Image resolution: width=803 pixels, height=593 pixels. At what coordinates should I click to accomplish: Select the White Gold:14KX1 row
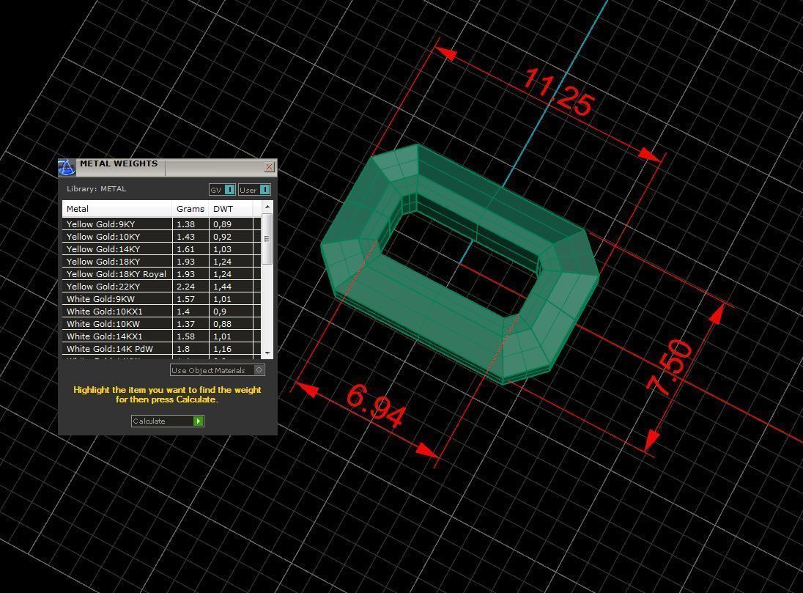point(161,336)
